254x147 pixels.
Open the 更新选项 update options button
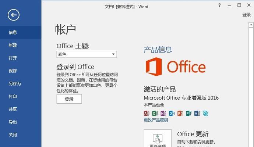coord(158,139)
